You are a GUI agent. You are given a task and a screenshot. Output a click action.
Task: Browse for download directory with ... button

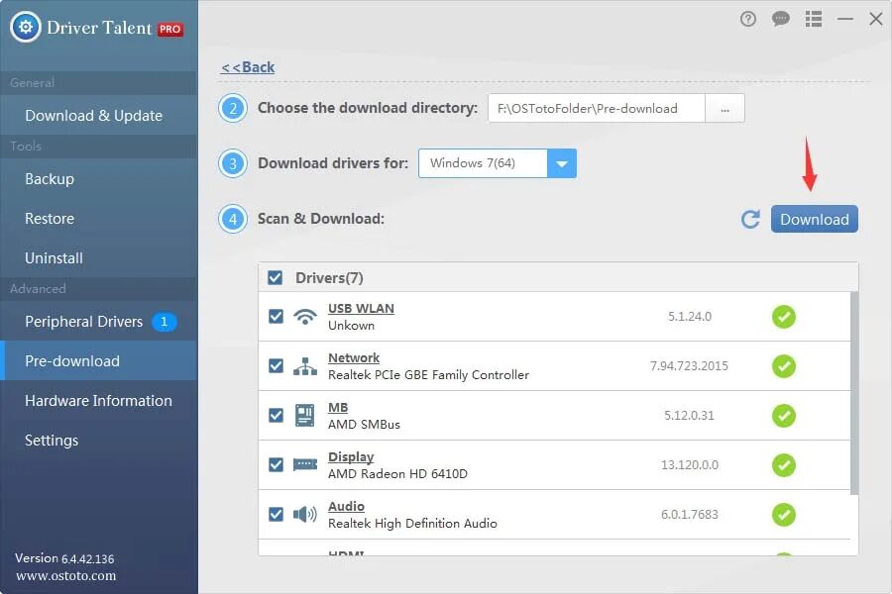click(x=725, y=109)
